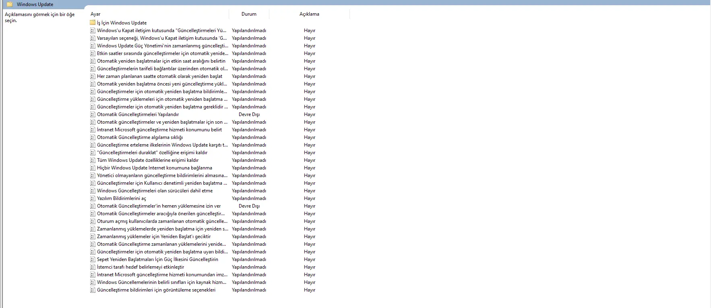
Task: Click icon for Windows Güncelleştirmeleri olan sürücüleri dahil etme
Action: (x=93, y=191)
